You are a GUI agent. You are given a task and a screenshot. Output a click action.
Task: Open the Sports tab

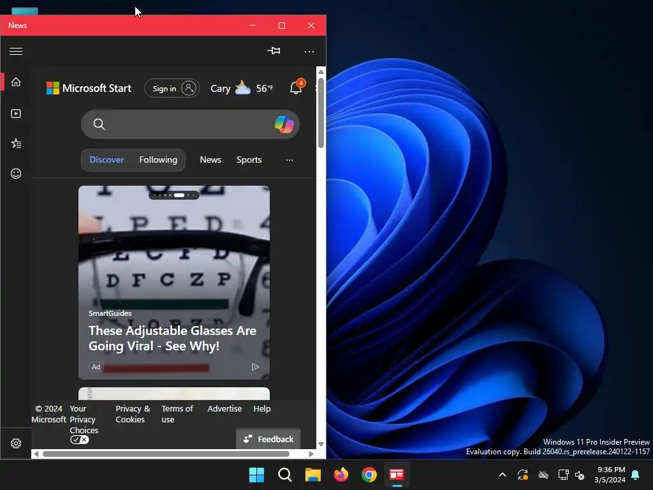(x=249, y=160)
